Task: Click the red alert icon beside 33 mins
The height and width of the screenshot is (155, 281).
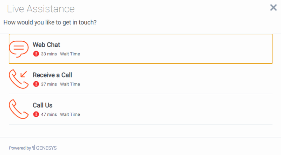Action: (x=36, y=54)
